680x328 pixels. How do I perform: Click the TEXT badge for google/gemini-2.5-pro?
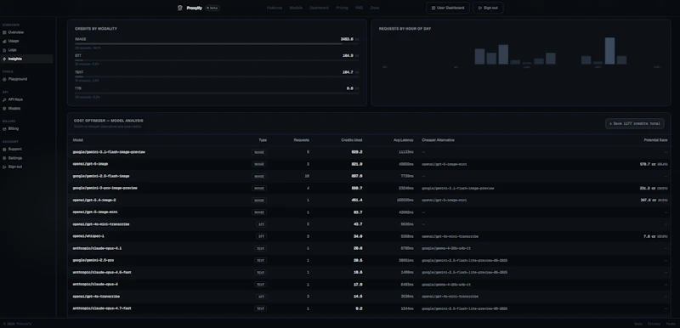[x=261, y=260]
